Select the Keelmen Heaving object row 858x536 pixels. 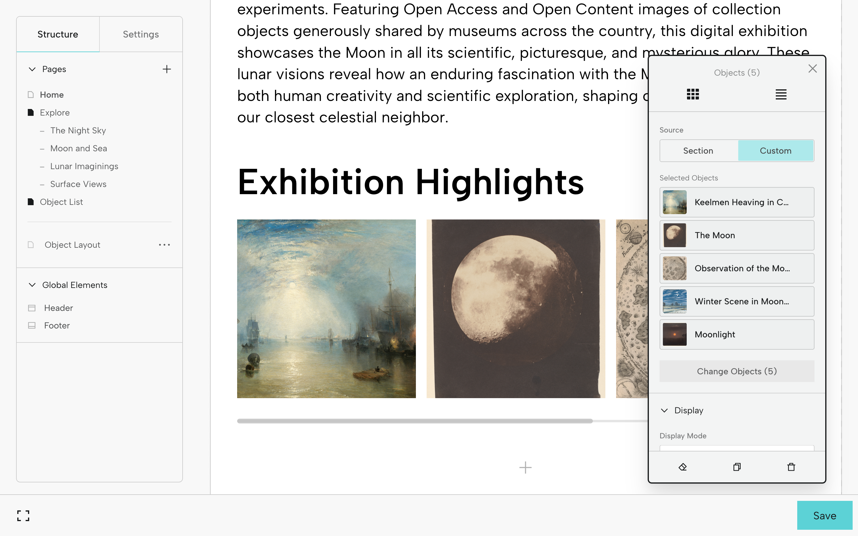[x=737, y=202]
